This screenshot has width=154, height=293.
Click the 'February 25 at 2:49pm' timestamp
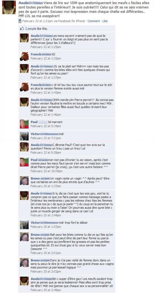coord(46,290)
